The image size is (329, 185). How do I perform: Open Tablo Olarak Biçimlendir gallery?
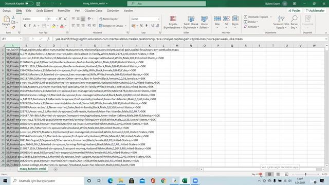191,22
